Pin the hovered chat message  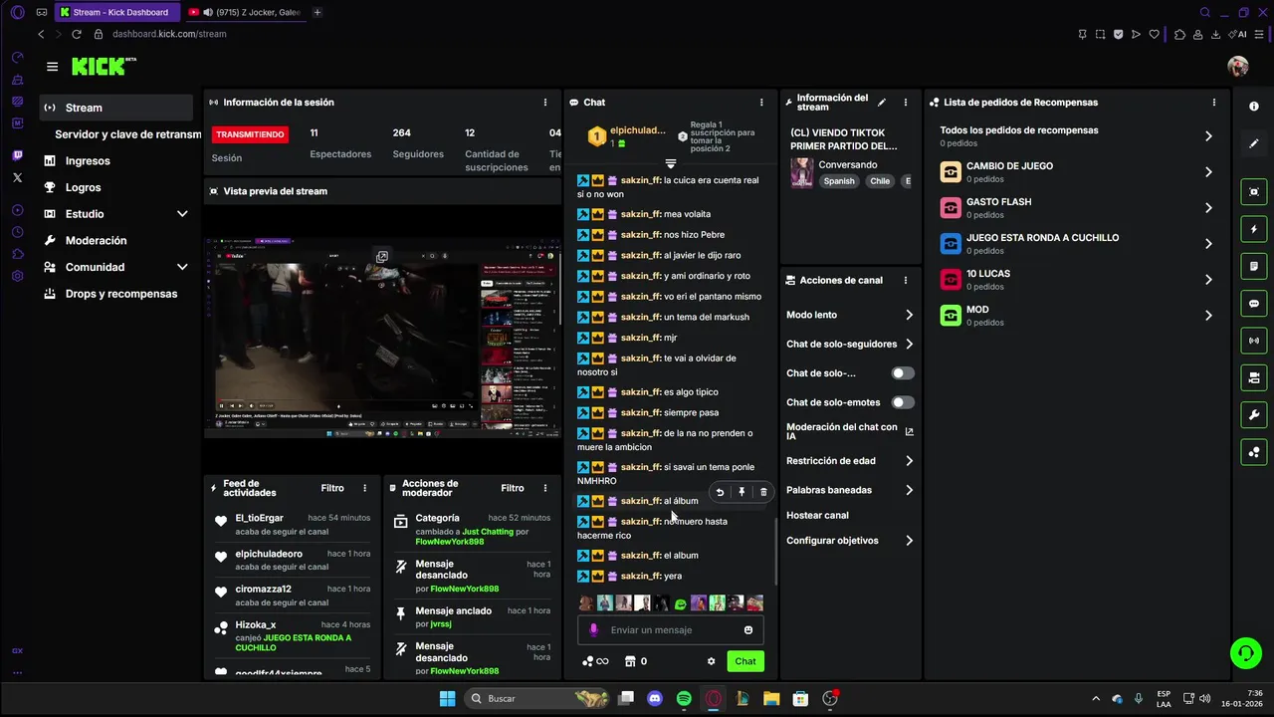coord(742,492)
